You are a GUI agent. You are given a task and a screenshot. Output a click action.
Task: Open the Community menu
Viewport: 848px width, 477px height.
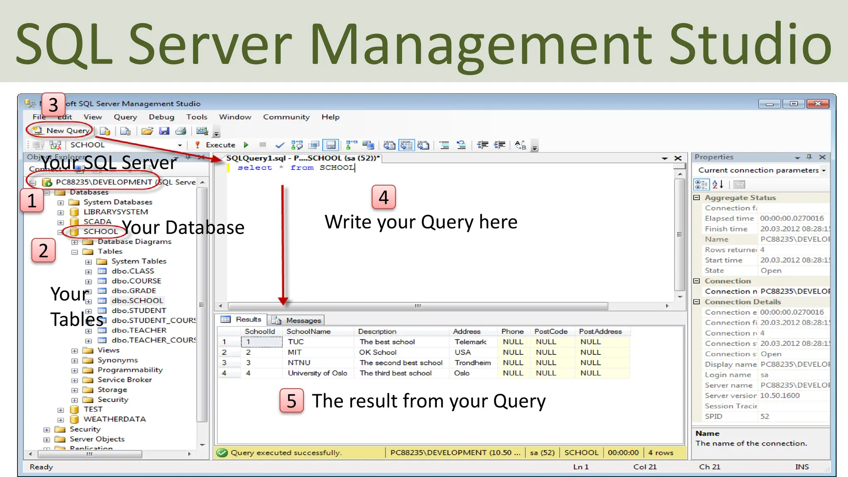(287, 117)
